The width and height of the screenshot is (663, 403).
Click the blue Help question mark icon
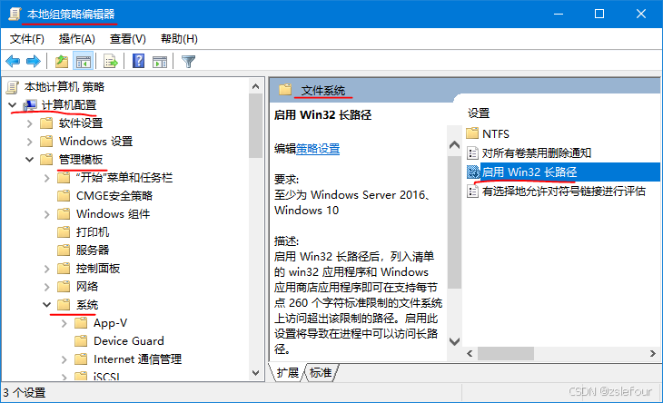138,62
